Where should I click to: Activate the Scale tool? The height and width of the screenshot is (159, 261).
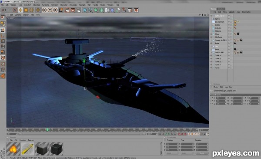coord(26,10)
